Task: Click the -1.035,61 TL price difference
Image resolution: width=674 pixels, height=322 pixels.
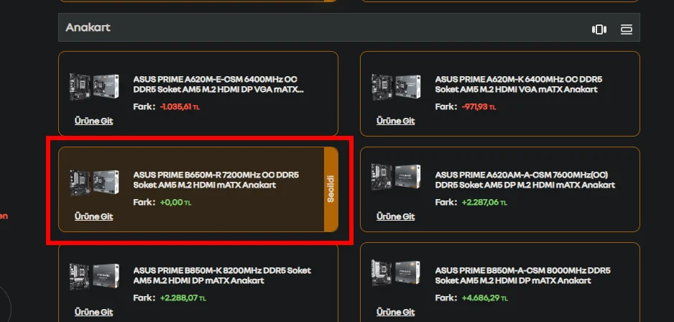Action: coord(180,106)
